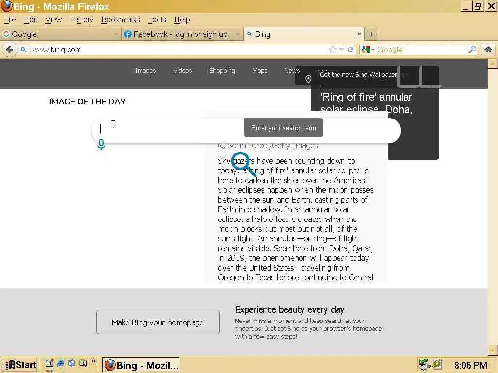Click the Firefox logo in title bar
Viewport: 498px width, 373px height.
pyautogui.click(x=7, y=6)
